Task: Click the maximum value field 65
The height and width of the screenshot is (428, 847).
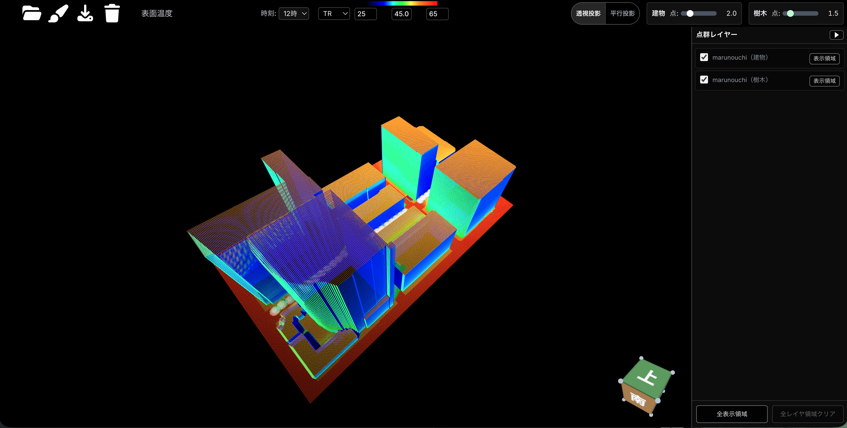Action: click(437, 14)
